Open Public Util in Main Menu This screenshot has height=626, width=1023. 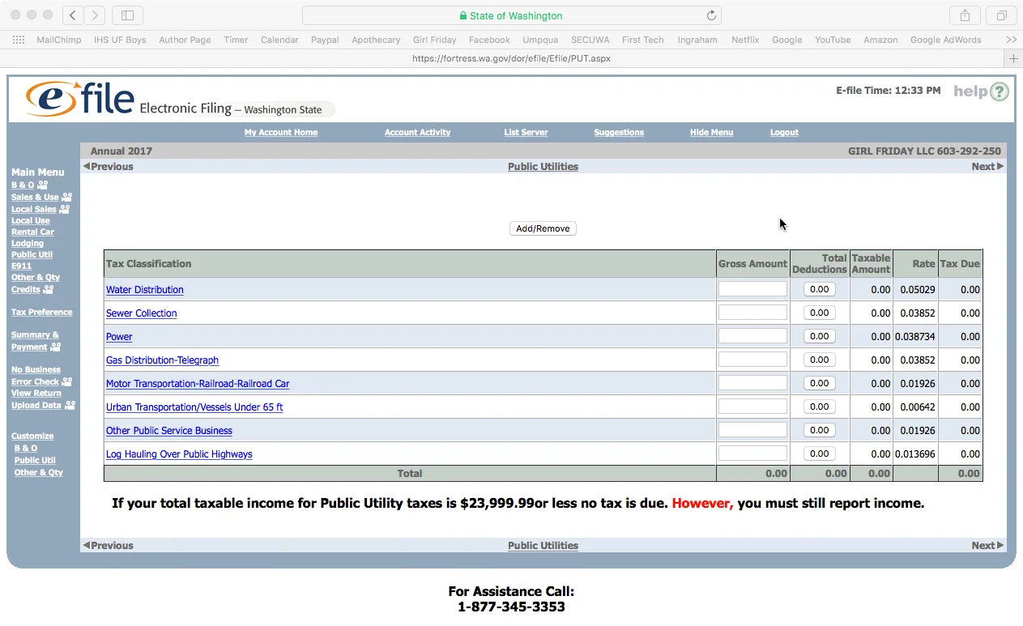click(32, 254)
